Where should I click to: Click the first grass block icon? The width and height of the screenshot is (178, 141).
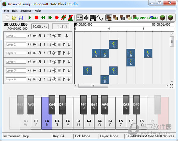163,18
